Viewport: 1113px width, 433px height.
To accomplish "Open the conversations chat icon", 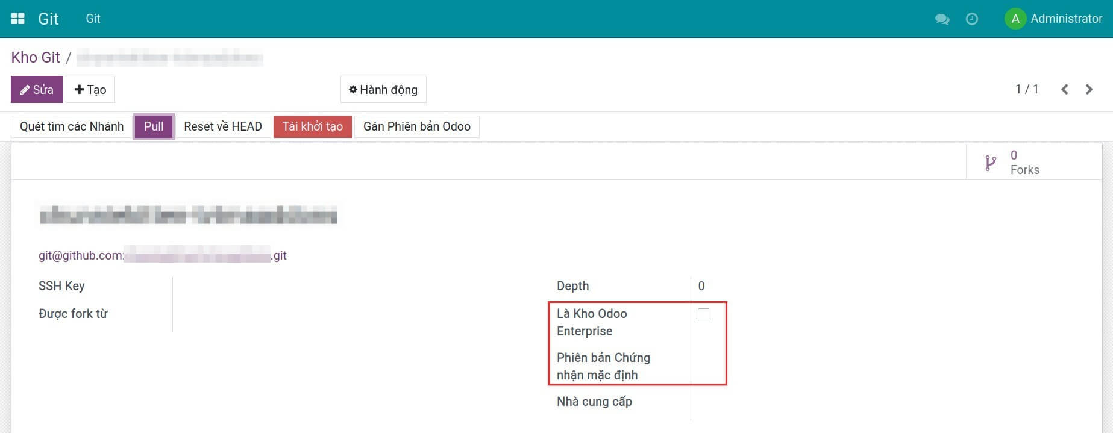I will pos(942,19).
